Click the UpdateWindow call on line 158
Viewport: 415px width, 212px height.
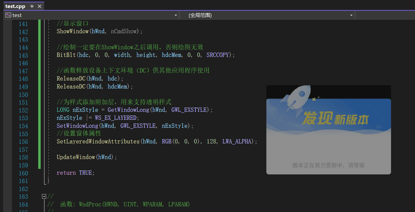click(x=76, y=157)
